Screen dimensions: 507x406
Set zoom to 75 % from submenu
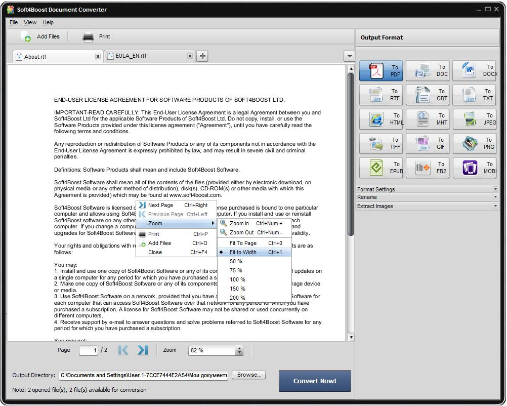[255, 270]
